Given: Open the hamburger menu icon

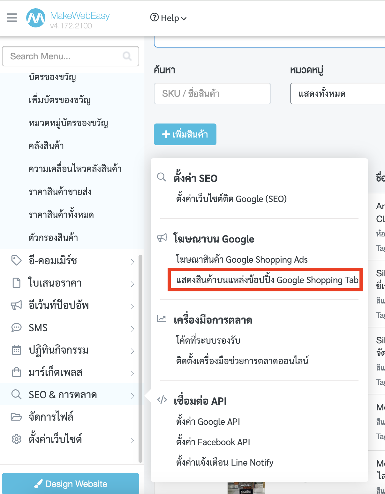Looking at the screenshot, I should [12, 18].
